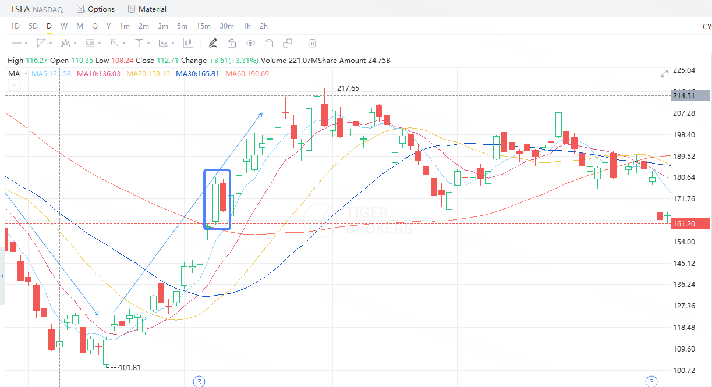Click the right earnings E marker
712x387 pixels.
coord(651,381)
